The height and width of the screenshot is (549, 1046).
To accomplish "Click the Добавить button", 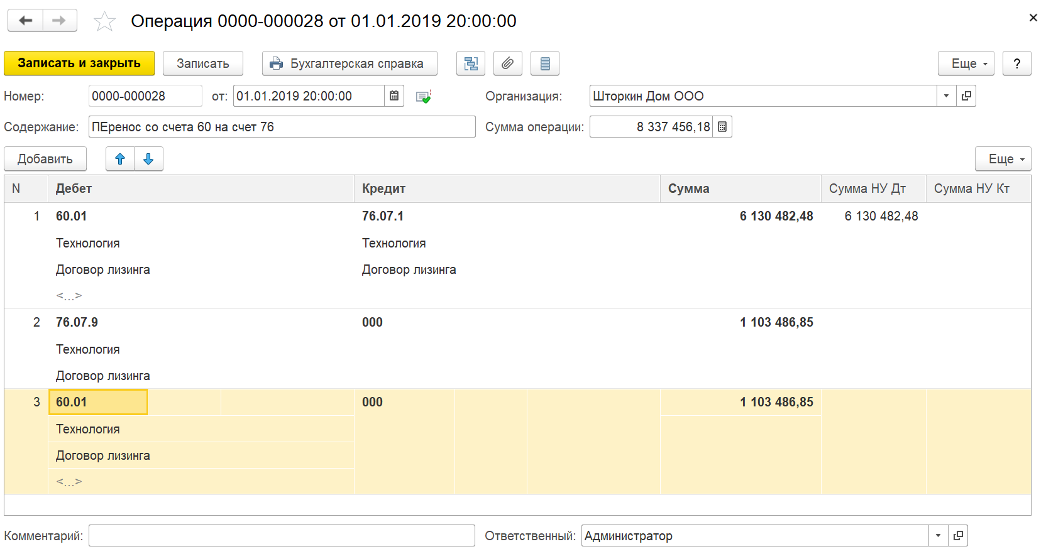I will (x=45, y=159).
